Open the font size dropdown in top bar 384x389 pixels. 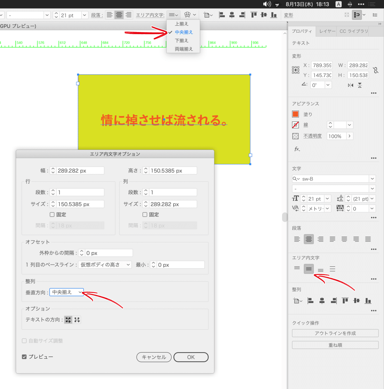click(x=84, y=15)
